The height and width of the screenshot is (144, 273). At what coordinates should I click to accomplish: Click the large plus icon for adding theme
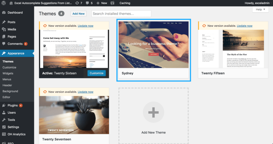click(x=153, y=112)
